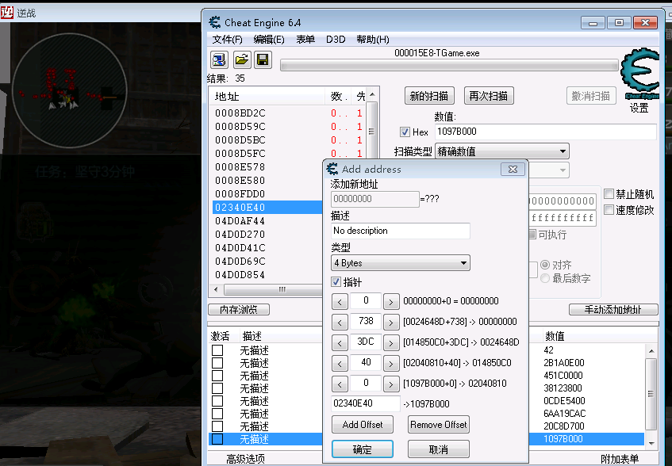Click 撤消扫描 undo scan button

tap(591, 96)
